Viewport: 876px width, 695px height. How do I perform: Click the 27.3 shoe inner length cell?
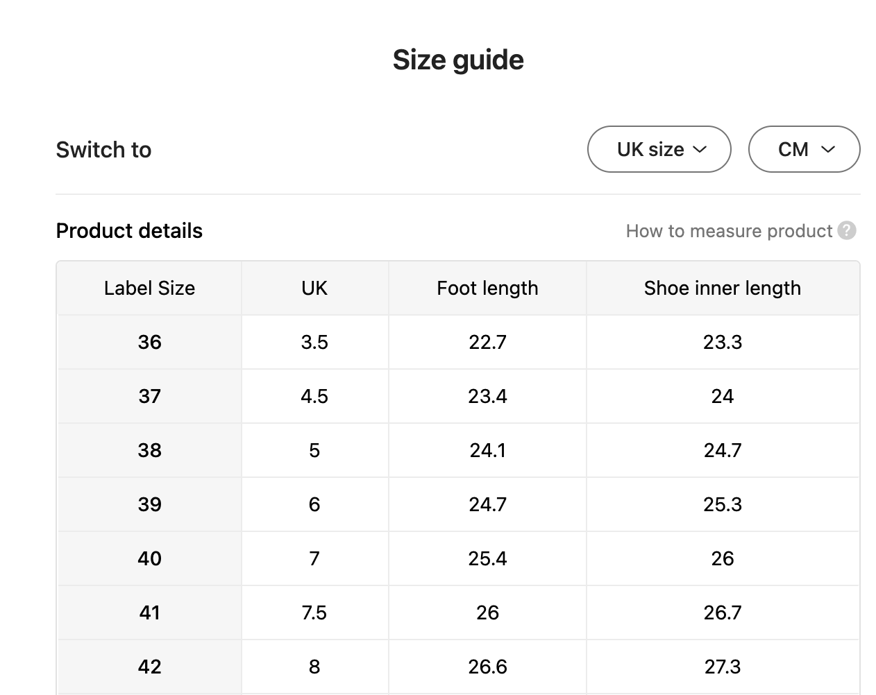click(722, 667)
